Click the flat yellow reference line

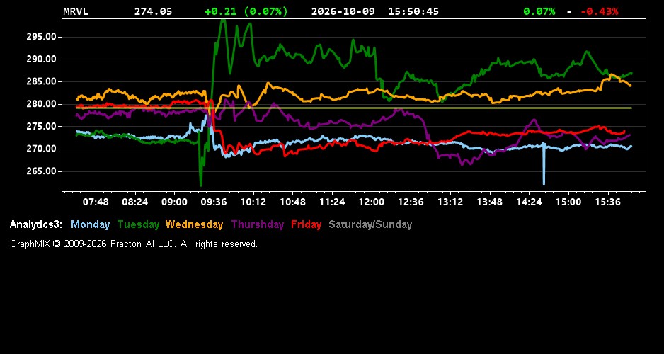coord(354,108)
